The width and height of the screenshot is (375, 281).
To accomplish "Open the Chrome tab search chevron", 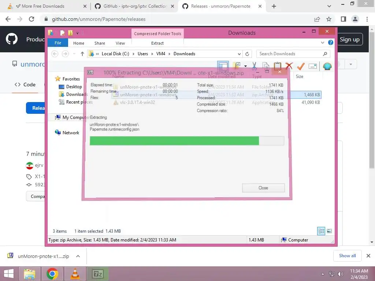I will click(x=329, y=6).
